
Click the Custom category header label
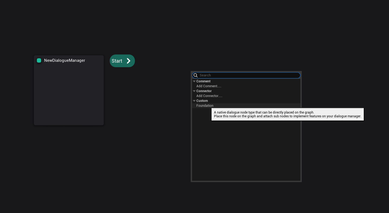[x=202, y=101]
